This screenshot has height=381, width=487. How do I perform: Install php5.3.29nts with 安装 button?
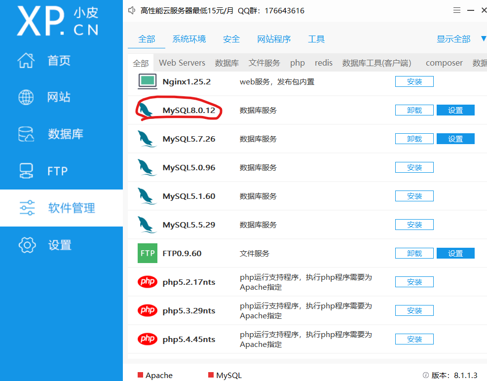click(414, 310)
